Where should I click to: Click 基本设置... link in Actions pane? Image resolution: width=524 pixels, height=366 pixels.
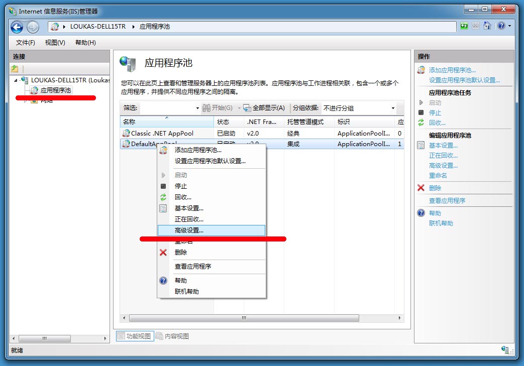point(444,146)
